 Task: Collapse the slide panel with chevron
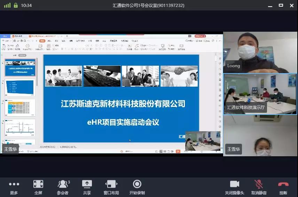tap(2, 55)
